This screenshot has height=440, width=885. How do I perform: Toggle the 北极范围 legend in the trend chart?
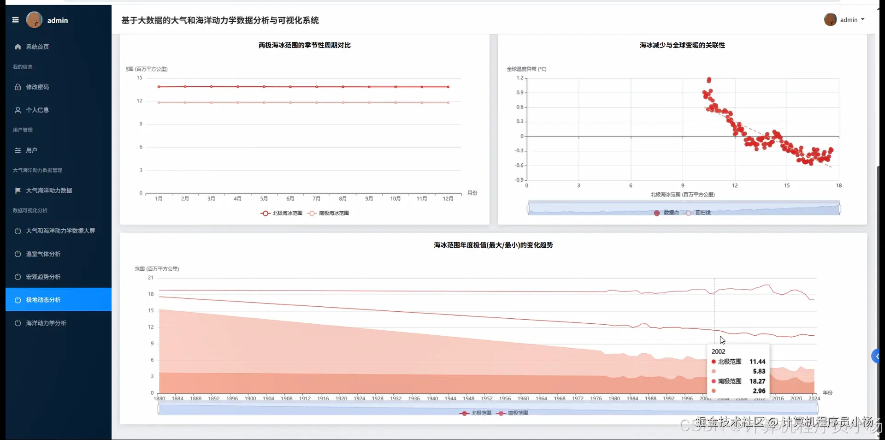click(475, 413)
